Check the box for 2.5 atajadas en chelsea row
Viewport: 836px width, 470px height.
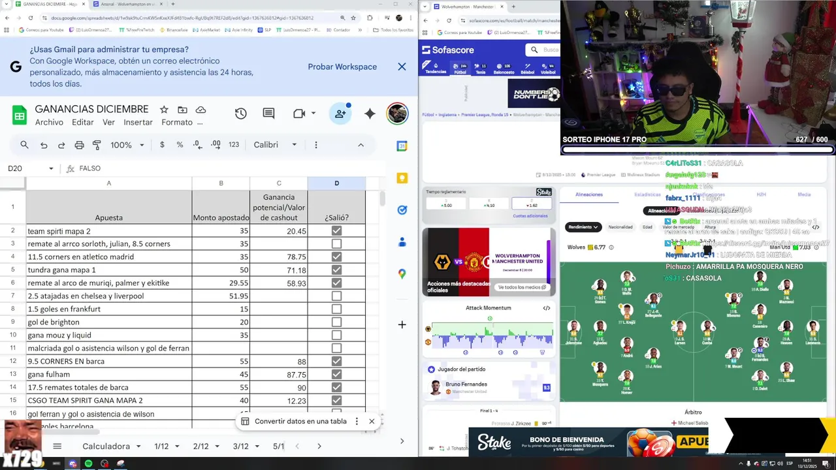pos(336,296)
